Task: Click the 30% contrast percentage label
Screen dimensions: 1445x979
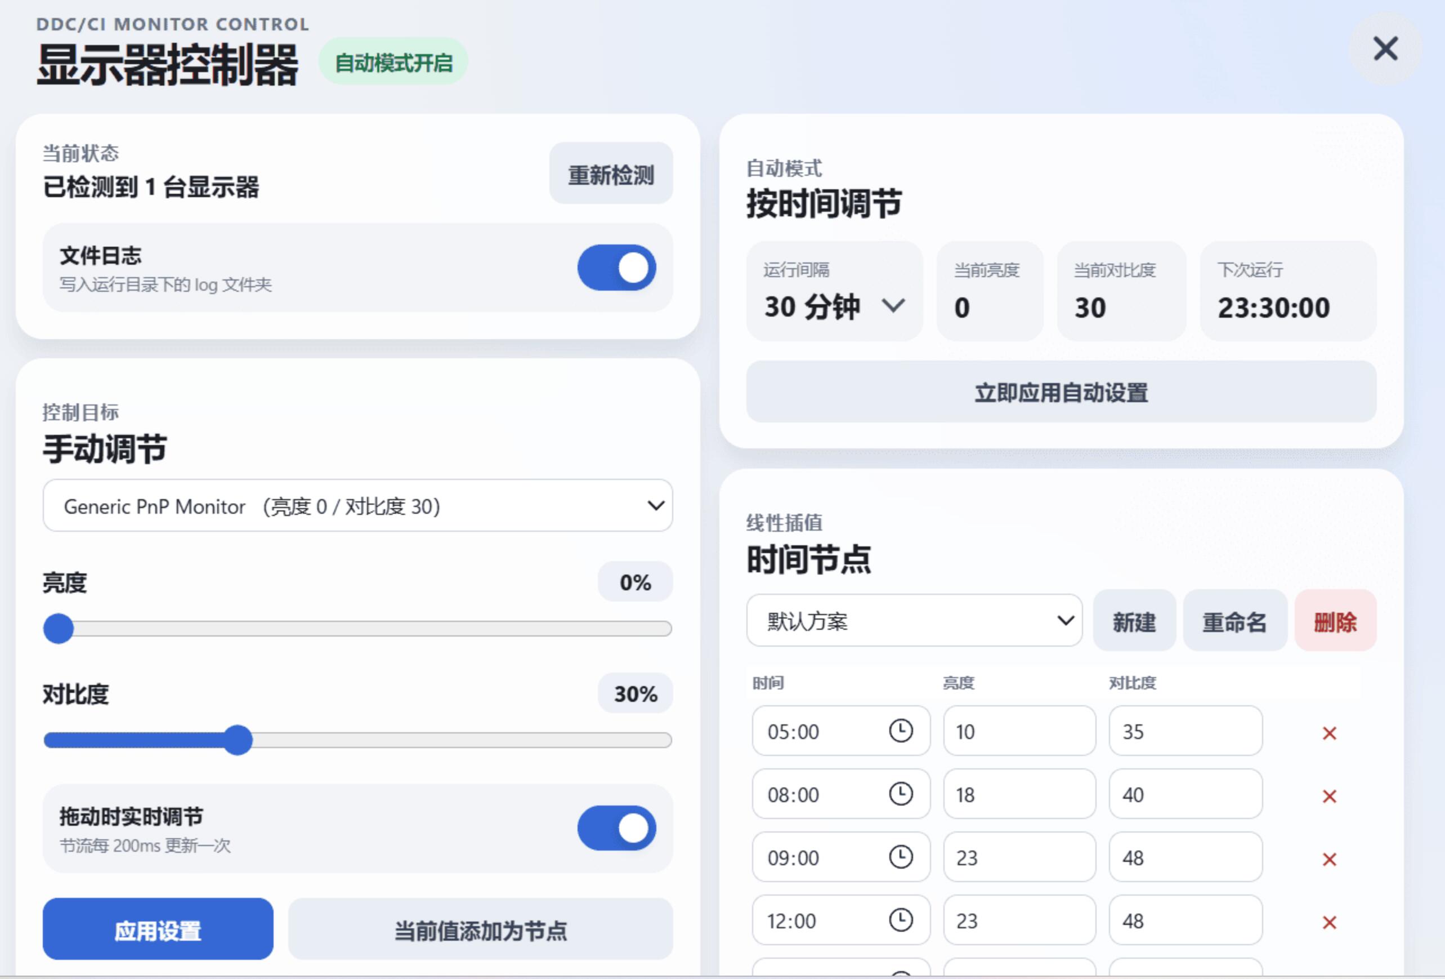Action: (635, 693)
